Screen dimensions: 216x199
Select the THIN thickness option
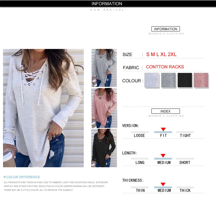(x=140, y=191)
